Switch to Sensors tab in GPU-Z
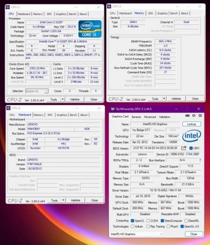 (136, 117)
